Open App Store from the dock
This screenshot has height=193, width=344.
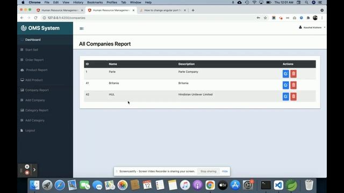pos(235,185)
